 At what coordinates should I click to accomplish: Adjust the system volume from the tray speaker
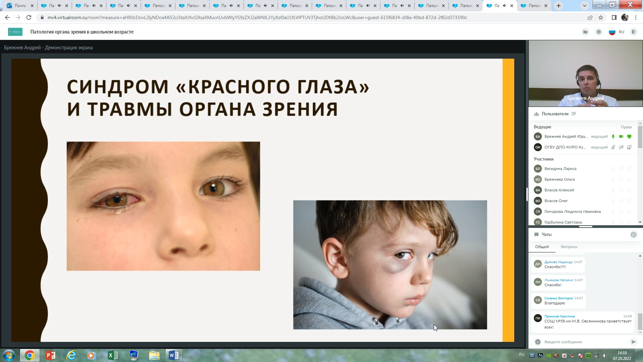point(604,356)
